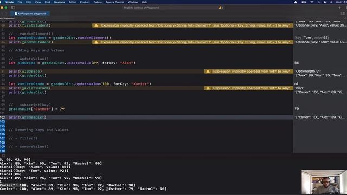Click the randomStudent implicit coercion warning banner
347x195 pixels.
193,42
